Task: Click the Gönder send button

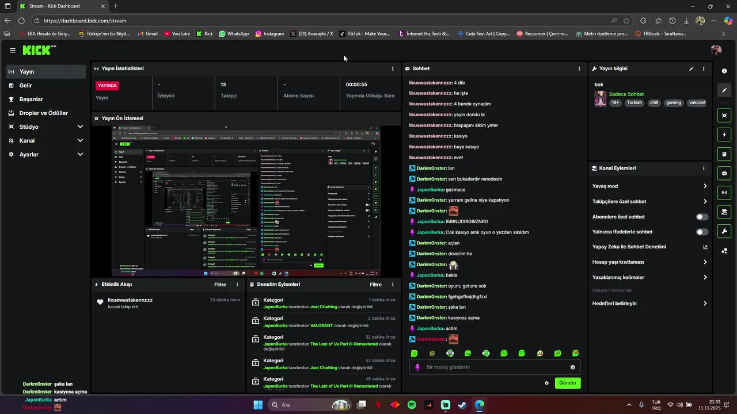Action: (568, 383)
